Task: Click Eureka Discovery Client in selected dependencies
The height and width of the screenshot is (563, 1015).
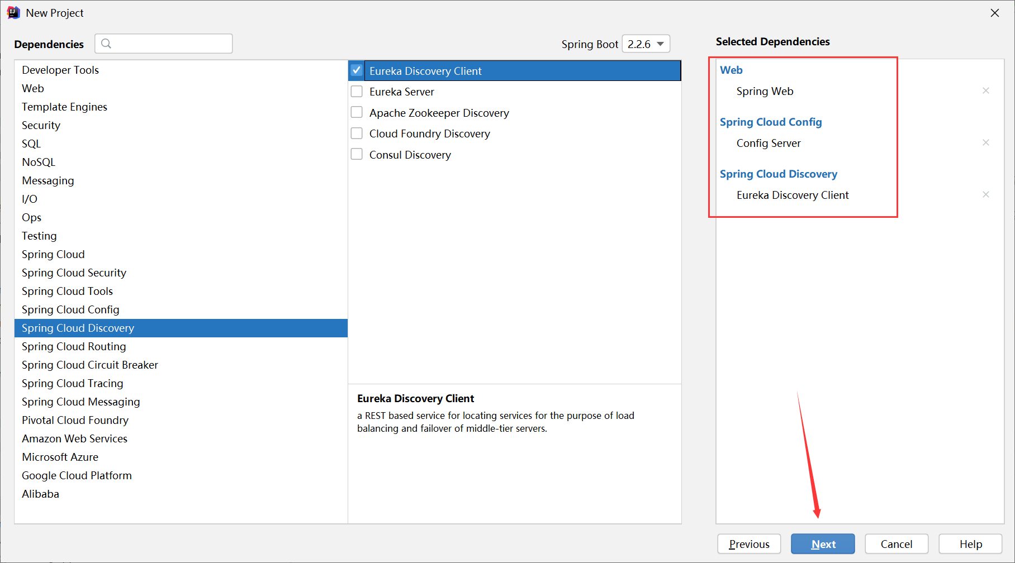Action: (793, 195)
